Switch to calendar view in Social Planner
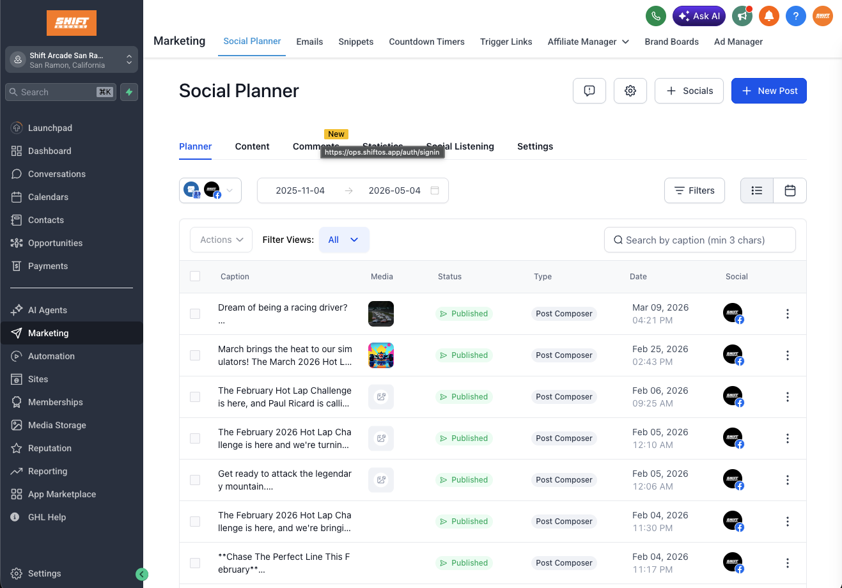This screenshot has height=588, width=842. [790, 190]
